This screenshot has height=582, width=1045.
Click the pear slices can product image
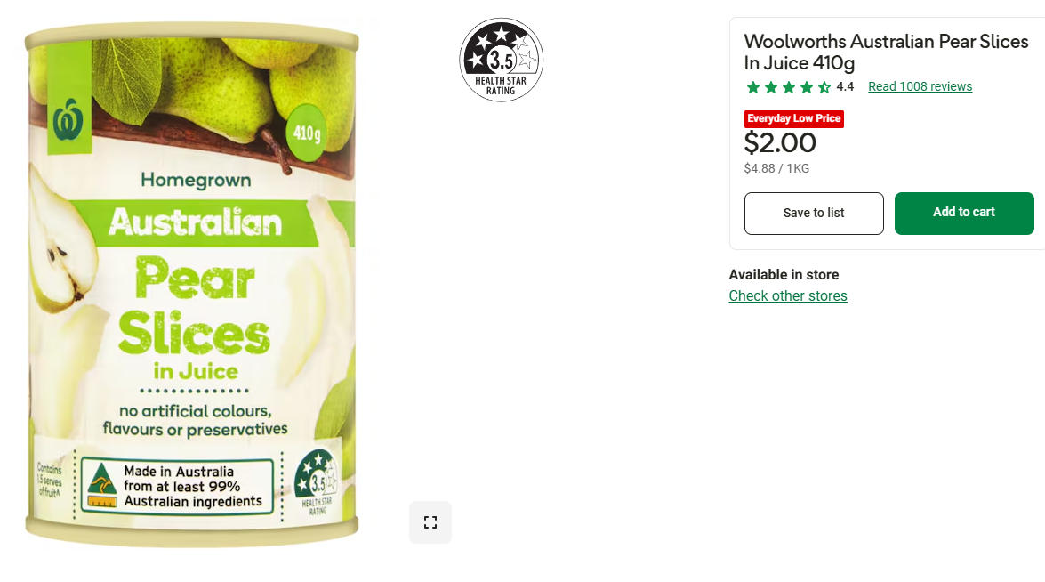click(x=192, y=283)
